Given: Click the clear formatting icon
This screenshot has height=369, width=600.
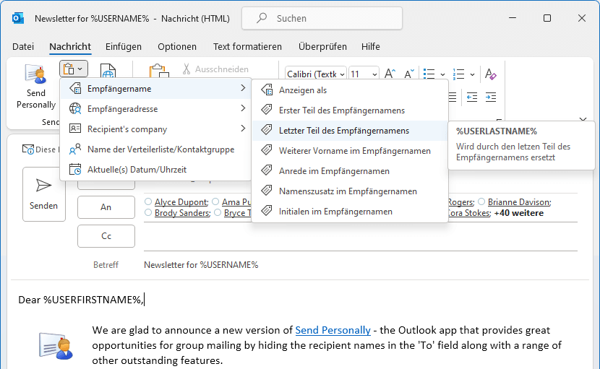Looking at the screenshot, I should (x=491, y=74).
